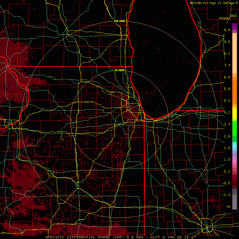Click the 2.6 scale value
Viewport: 239px width, 239px height.
coord(227,136)
